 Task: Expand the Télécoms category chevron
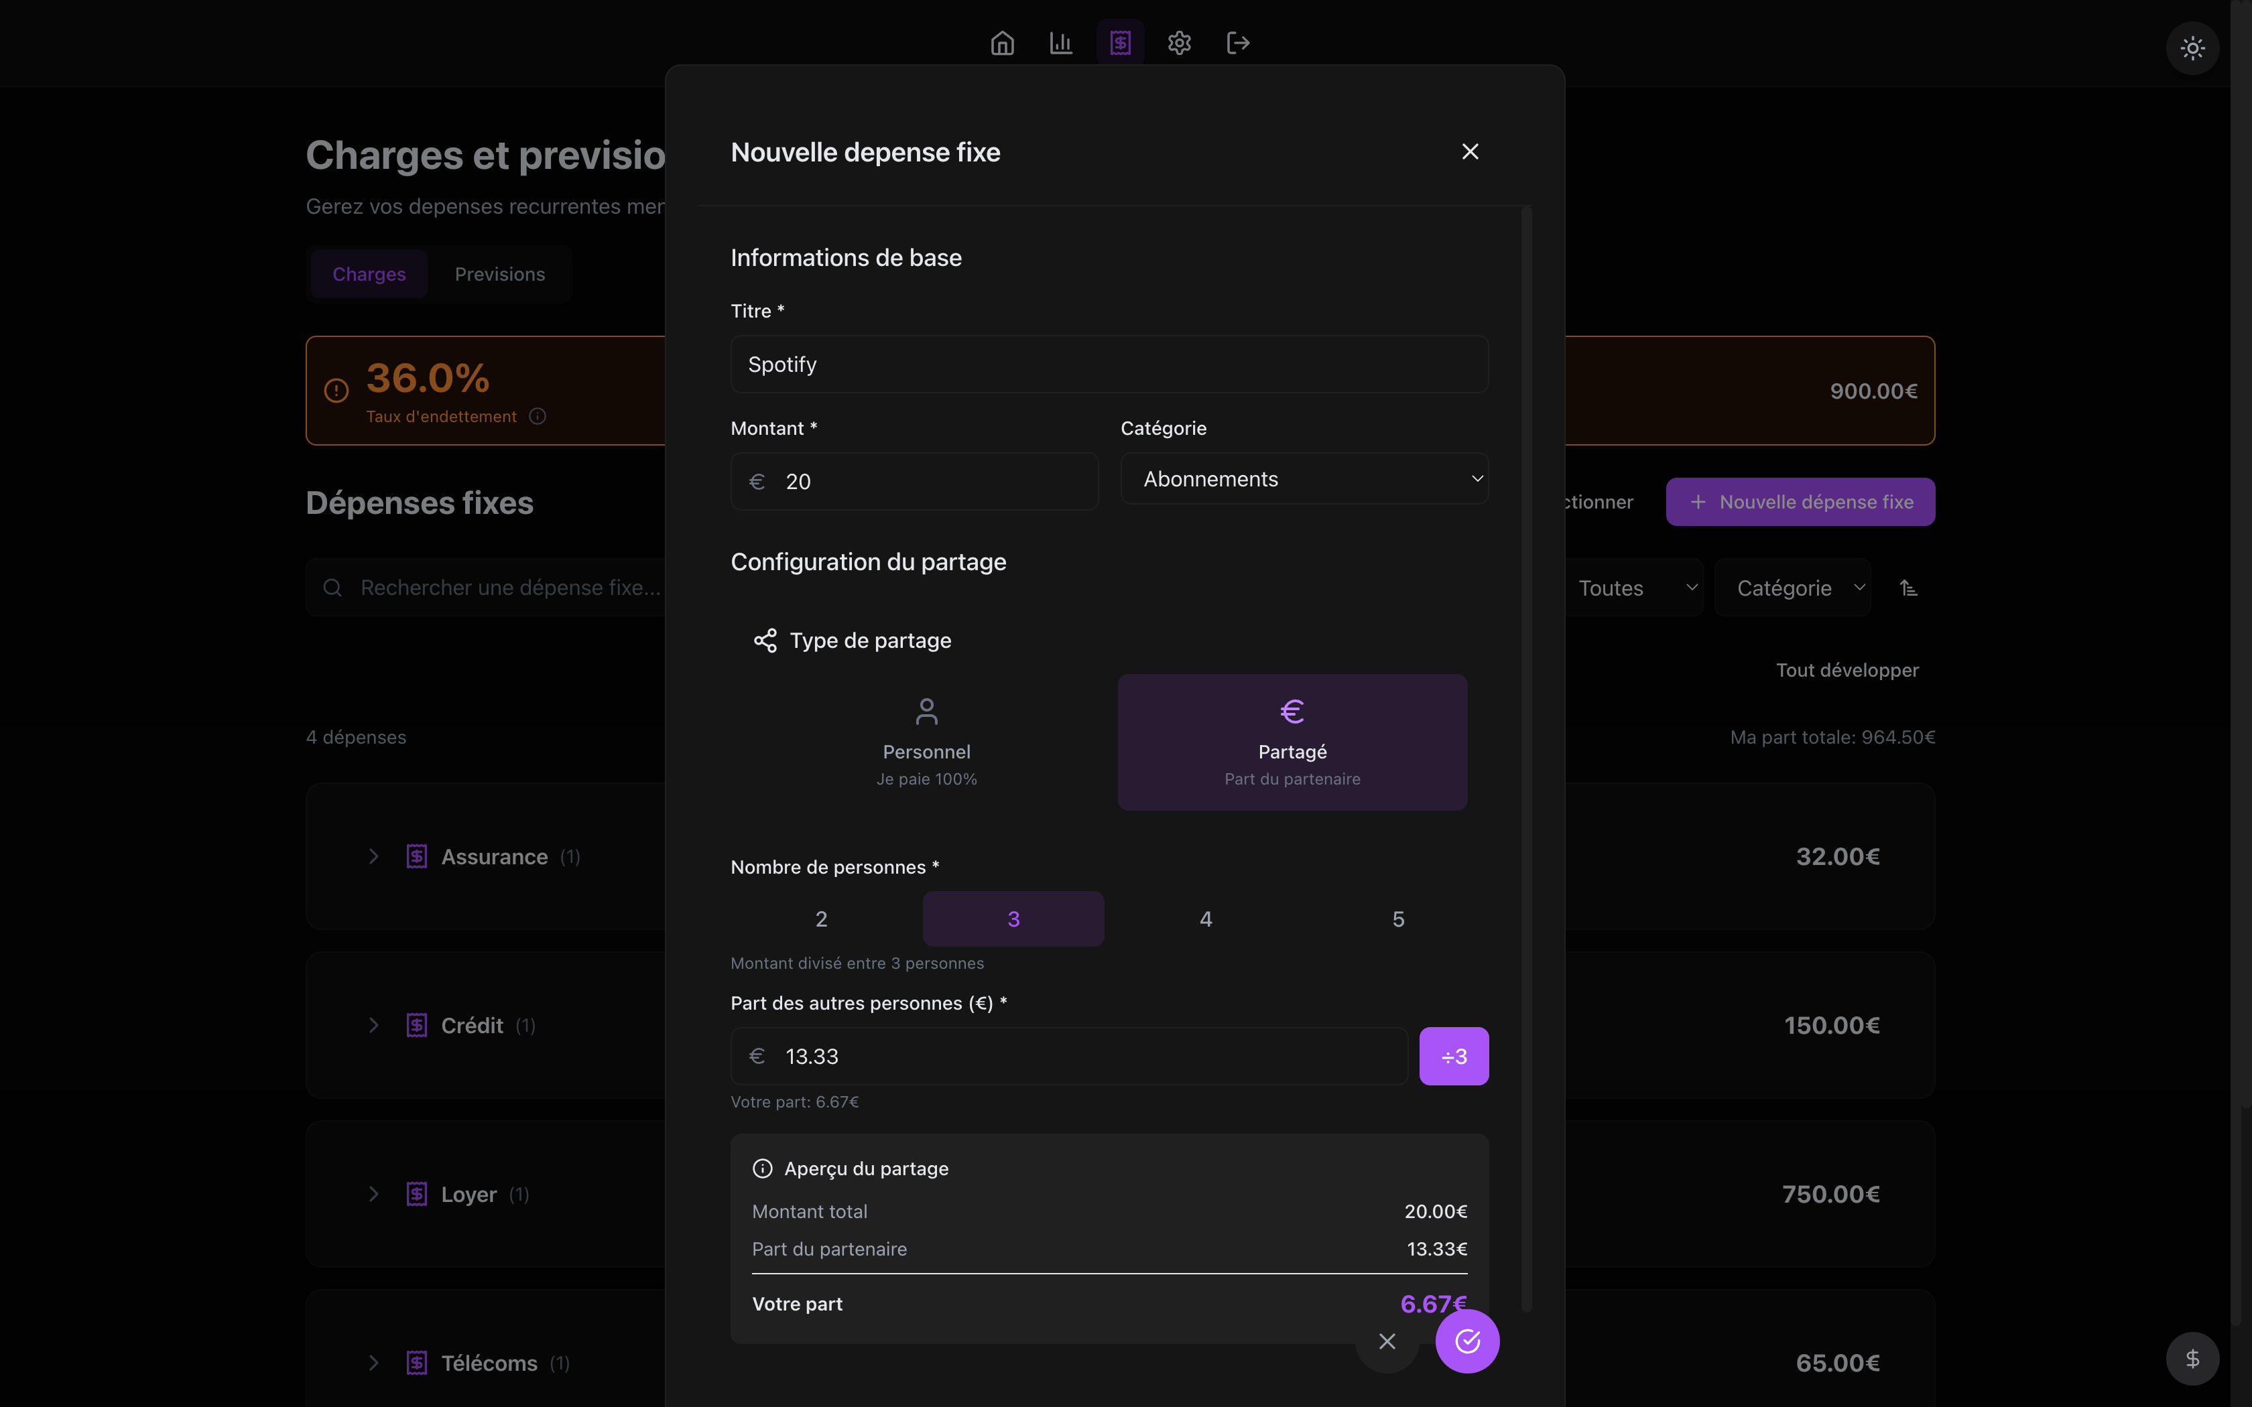coord(373,1362)
